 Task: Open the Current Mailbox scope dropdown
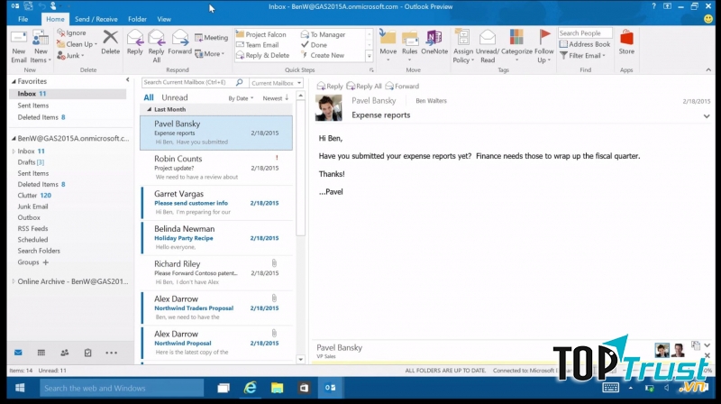pyautogui.click(x=276, y=83)
